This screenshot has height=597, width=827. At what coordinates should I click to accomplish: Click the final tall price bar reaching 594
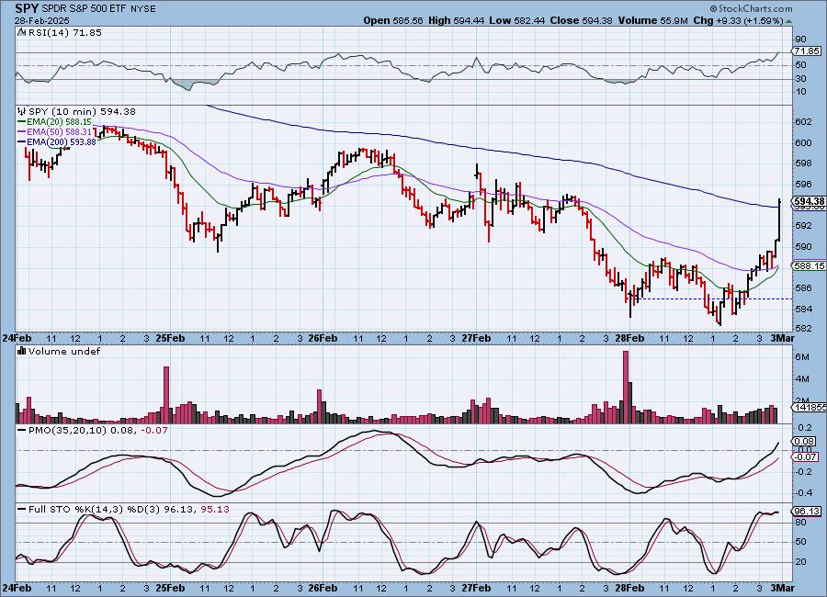pyautogui.click(x=779, y=220)
